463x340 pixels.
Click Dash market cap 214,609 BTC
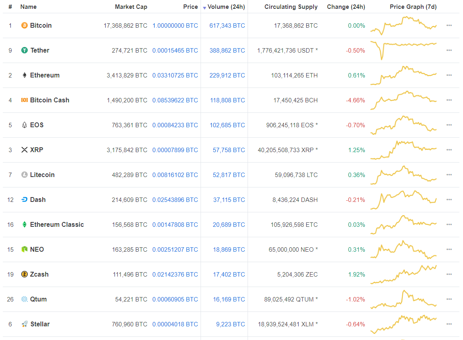point(129,200)
